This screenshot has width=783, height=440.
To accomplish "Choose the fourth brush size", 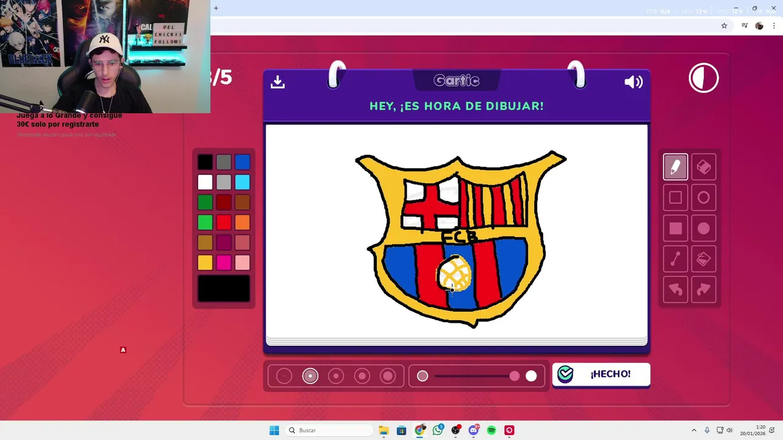I will (x=362, y=376).
